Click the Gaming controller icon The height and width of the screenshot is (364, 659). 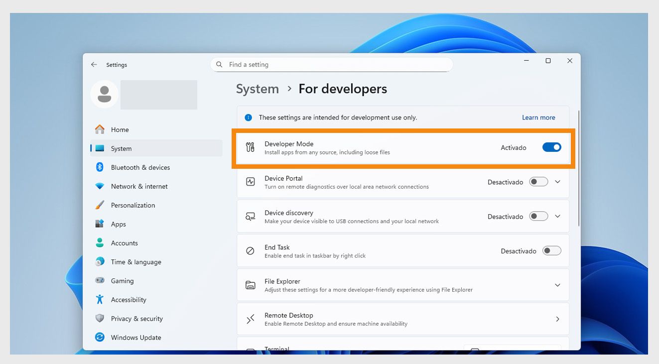pos(100,281)
